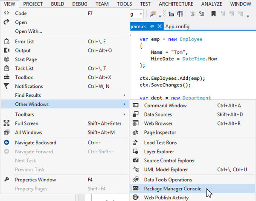Open the toolbar overflow options arrow
This screenshot has height=201, width=256.
pos(248,16)
